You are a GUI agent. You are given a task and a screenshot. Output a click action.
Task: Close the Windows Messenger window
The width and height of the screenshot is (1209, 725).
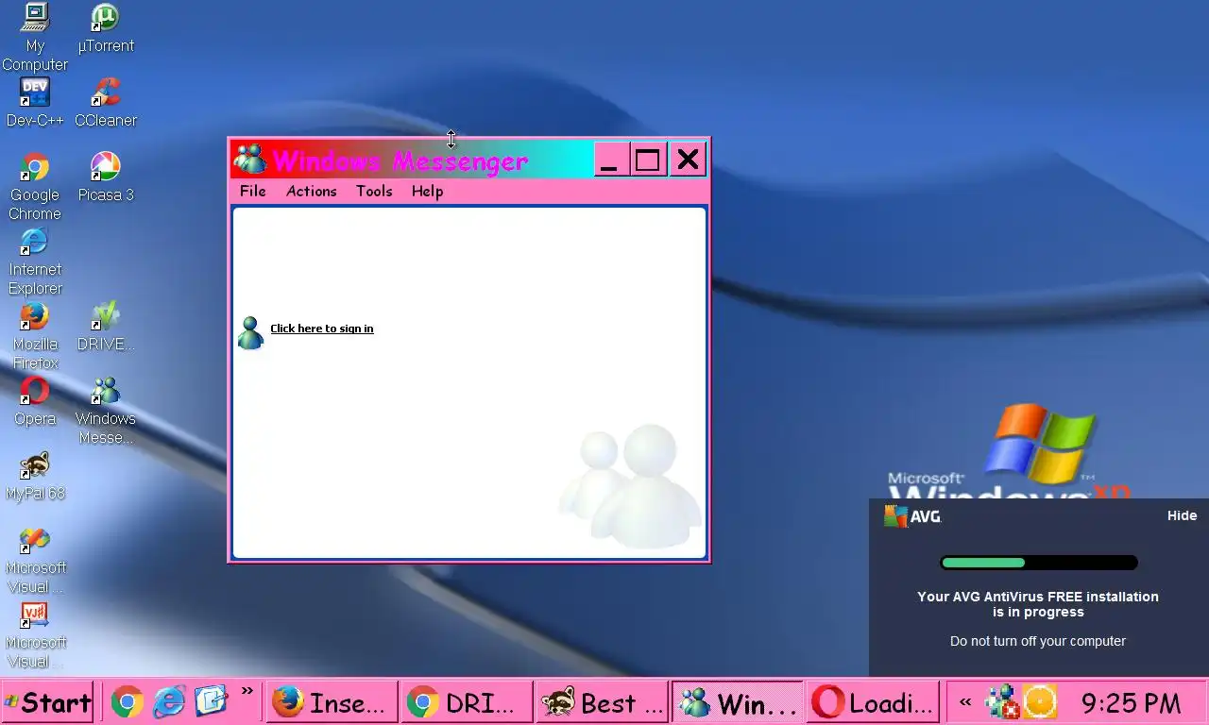(688, 160)
